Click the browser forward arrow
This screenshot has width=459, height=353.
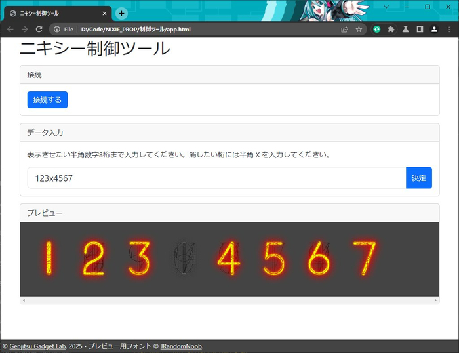pyautogui.click(x=24, y=30)
